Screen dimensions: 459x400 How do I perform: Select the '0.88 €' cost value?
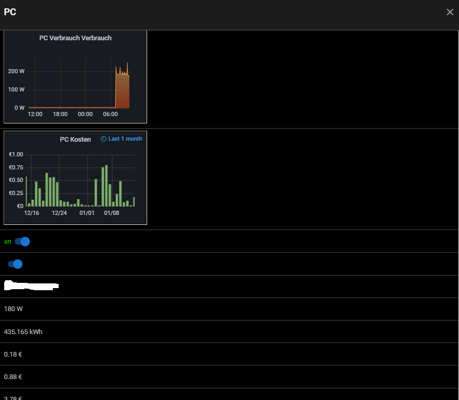[x=13, y=377]
